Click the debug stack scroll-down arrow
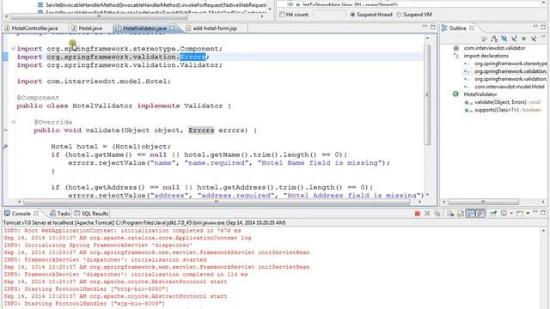The image size is (550, 309). [270, 9]
